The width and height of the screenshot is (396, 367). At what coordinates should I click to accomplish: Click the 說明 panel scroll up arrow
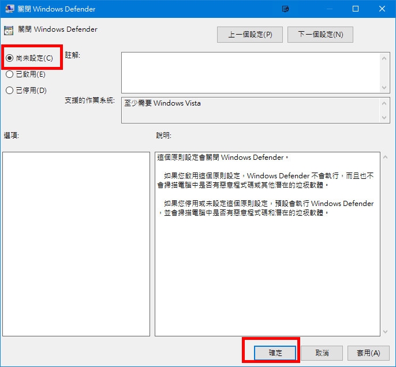pos(385,158)
